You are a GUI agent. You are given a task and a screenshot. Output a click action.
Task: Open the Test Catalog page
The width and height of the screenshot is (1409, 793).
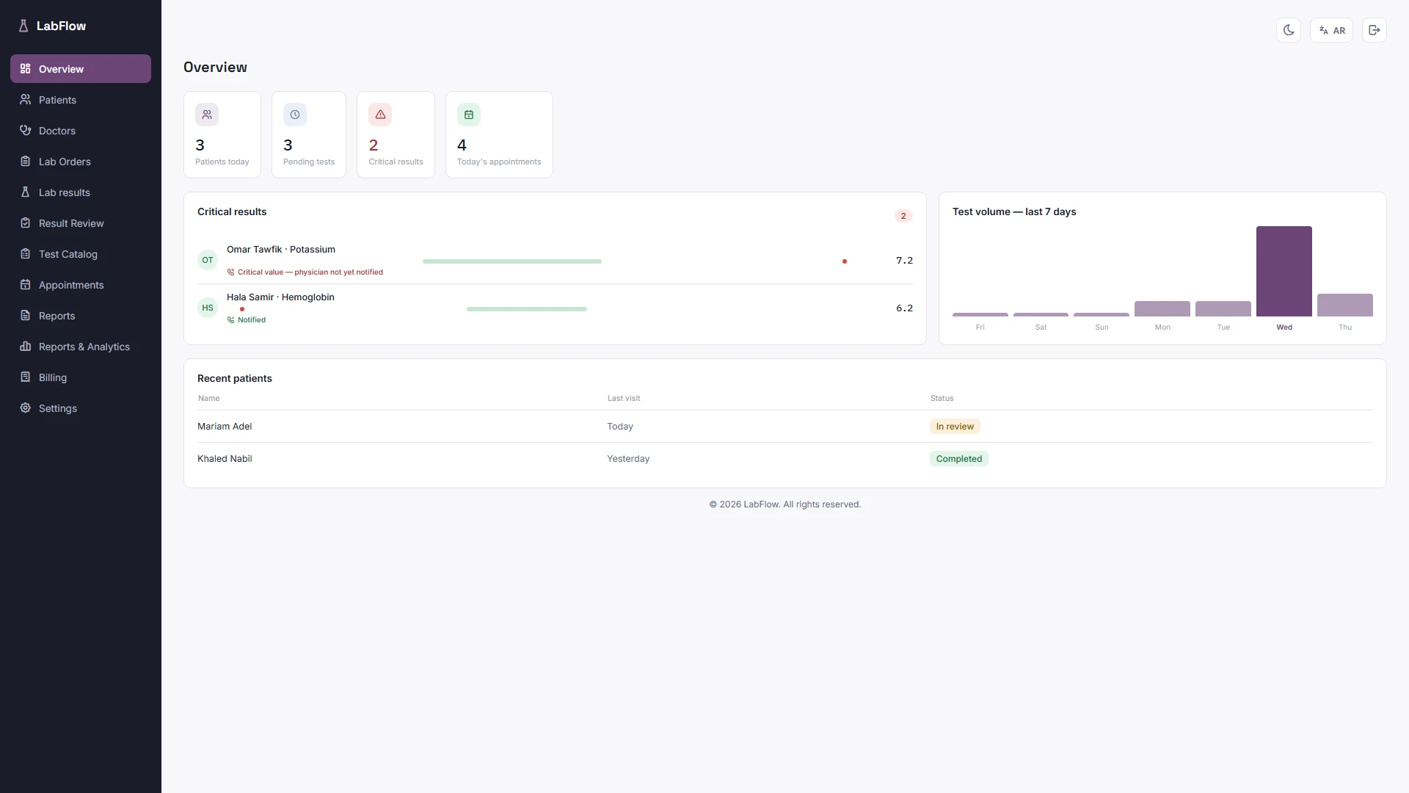pos(81,253)
